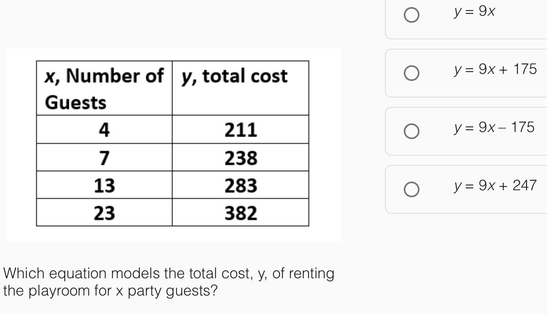Click the total cost cell 283
Image resolution: width=547 pixels, height=314 pixels.
pyautogui.click(x=241, y=185)
